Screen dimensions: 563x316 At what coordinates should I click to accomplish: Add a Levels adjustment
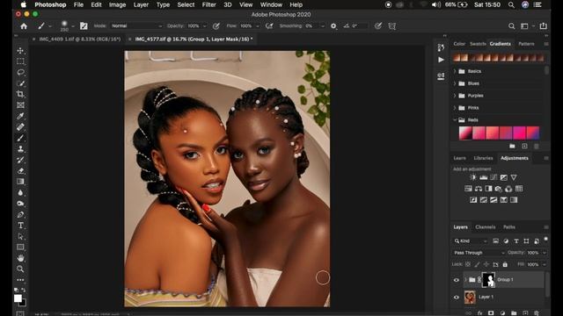pyautogui.click(x=484, y=177)
